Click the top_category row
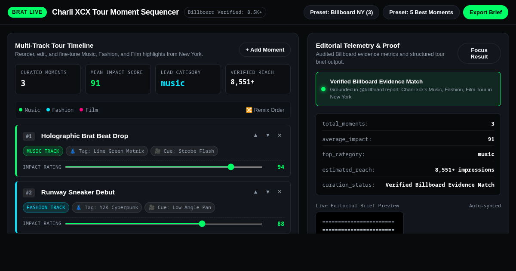Image resolution: width=516 pixels, height=271 pixels. pos(408,154)
